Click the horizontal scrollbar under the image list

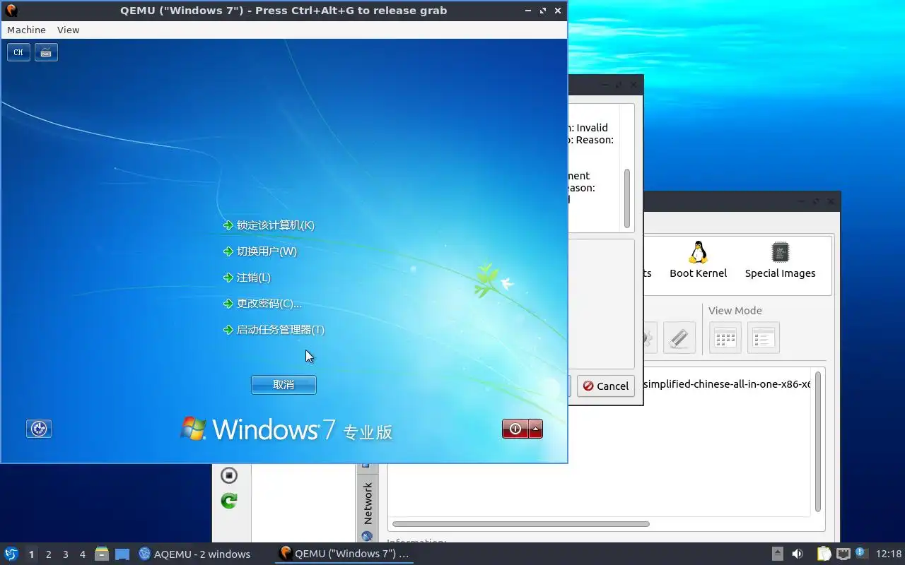point(520,524)
